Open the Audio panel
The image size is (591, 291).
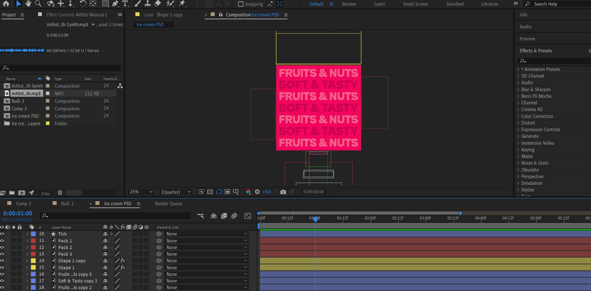click(526, 27)
